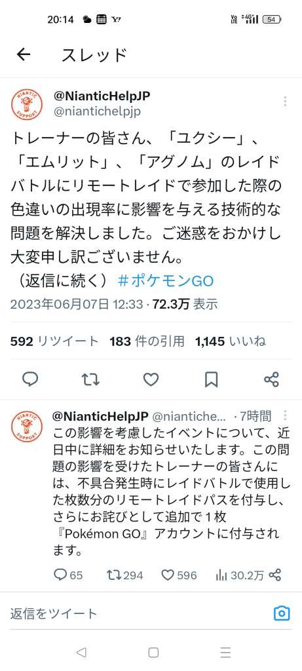The width and height of the screenshot is (302, 671).
Task: Open the main tweet's three-dot menu
Action: [x=285, y=102]
